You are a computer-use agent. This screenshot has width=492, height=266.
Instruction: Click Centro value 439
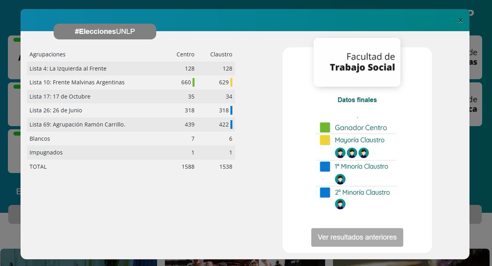tap(190, 124)
